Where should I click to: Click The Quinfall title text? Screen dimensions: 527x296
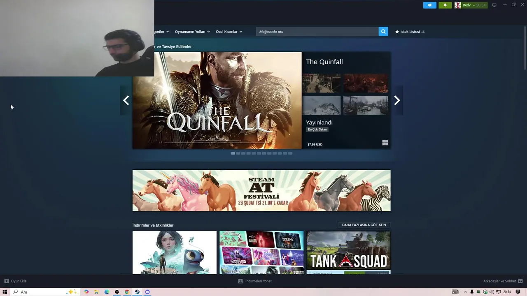pyautogui.click(x=324, y=62)
